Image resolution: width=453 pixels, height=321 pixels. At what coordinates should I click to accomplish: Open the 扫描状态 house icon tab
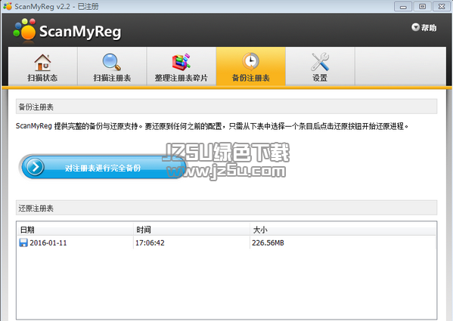(43, 66)
